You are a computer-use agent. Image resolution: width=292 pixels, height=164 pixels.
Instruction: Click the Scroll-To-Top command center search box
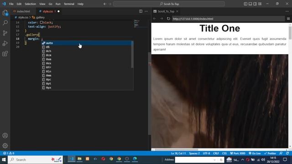pos(169,4)
